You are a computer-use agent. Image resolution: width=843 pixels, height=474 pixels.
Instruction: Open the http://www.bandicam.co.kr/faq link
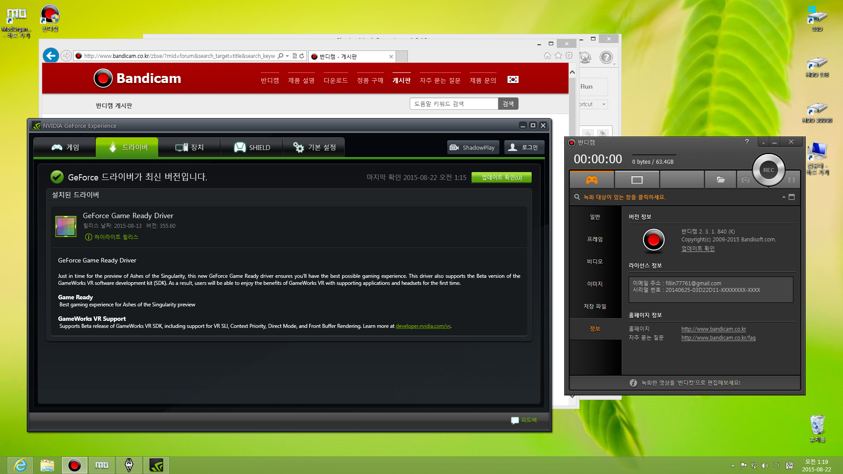718,338
